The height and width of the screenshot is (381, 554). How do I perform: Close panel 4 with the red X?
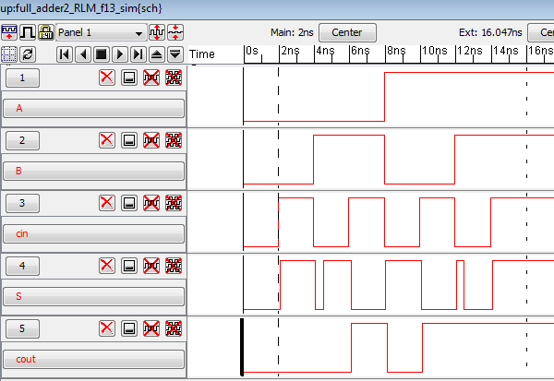coord(107,266)
